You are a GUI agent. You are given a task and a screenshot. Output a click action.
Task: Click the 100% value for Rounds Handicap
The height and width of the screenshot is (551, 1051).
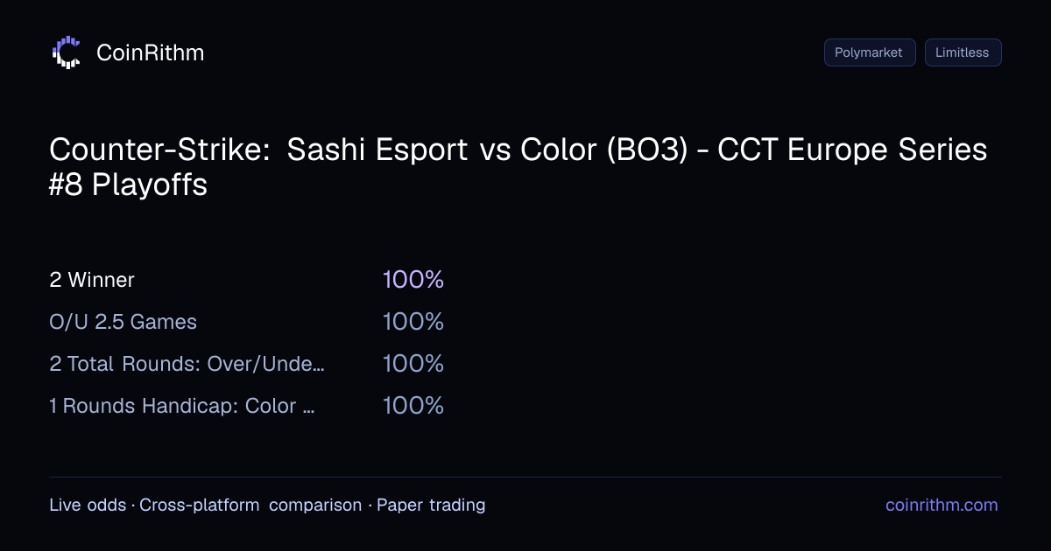coord(413,406)
